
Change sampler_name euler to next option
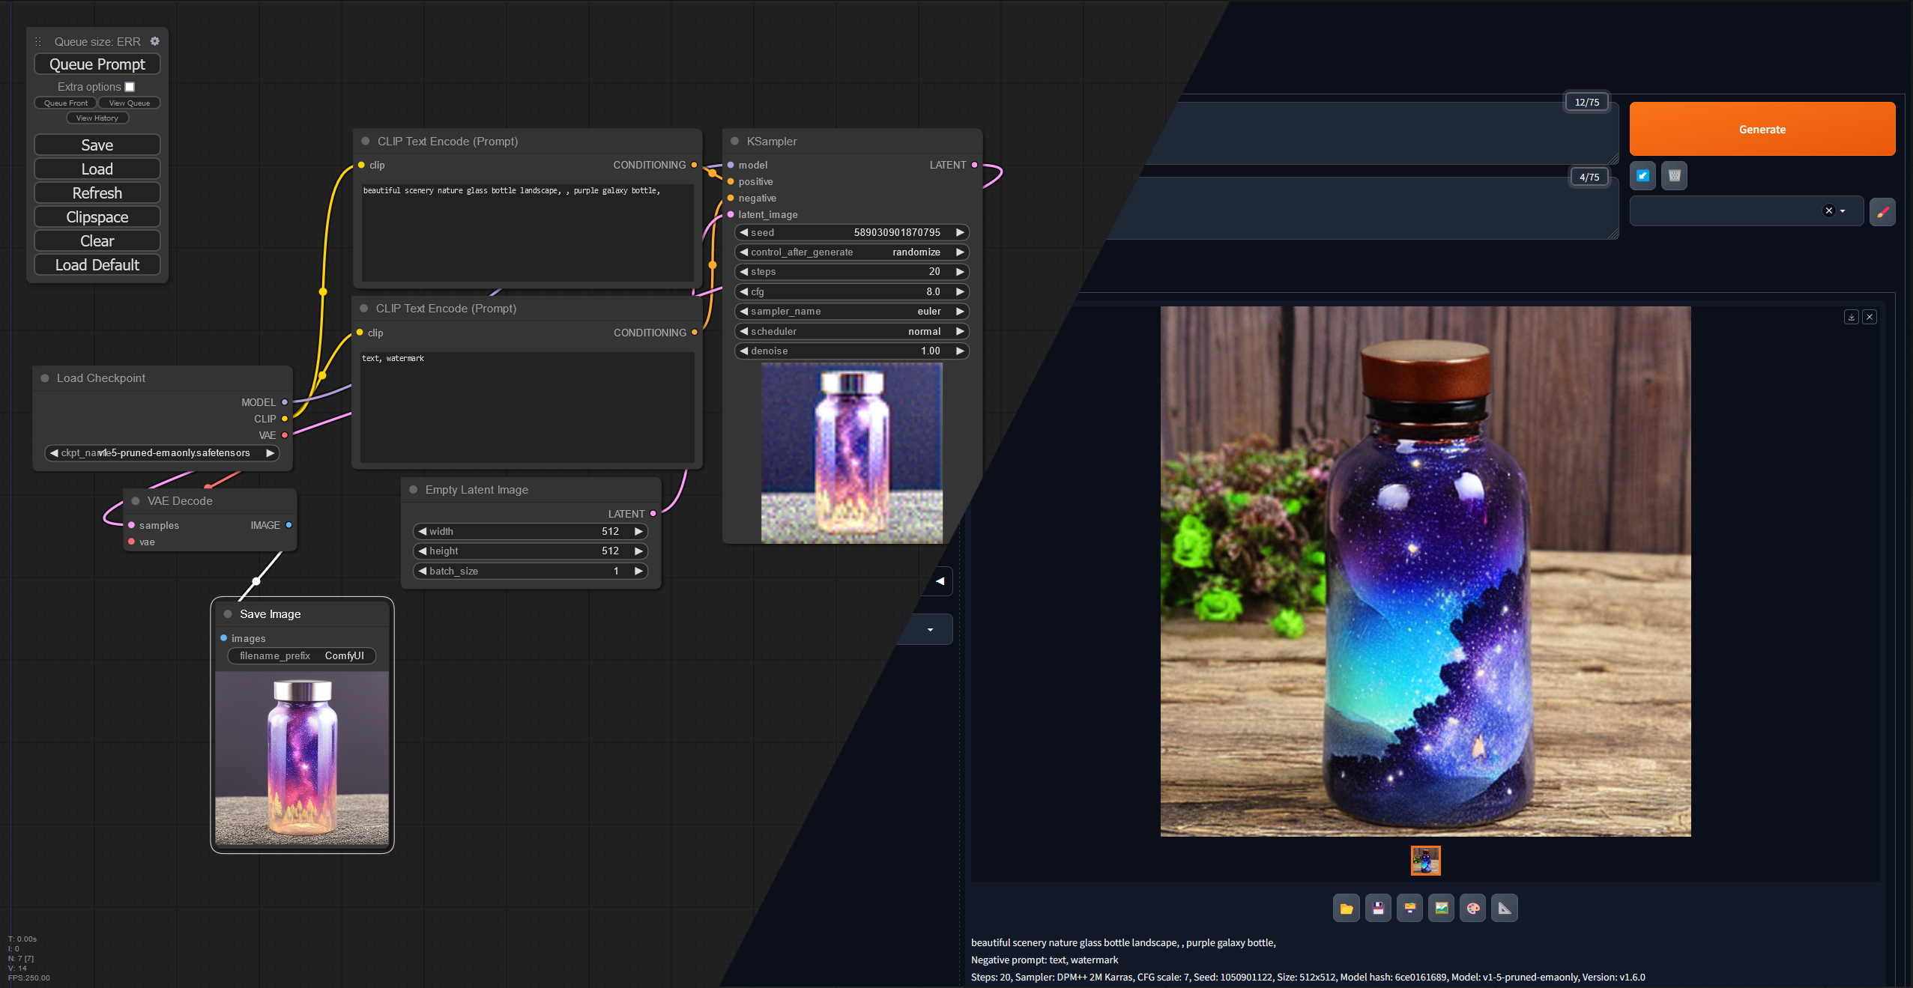coord(959,312)
